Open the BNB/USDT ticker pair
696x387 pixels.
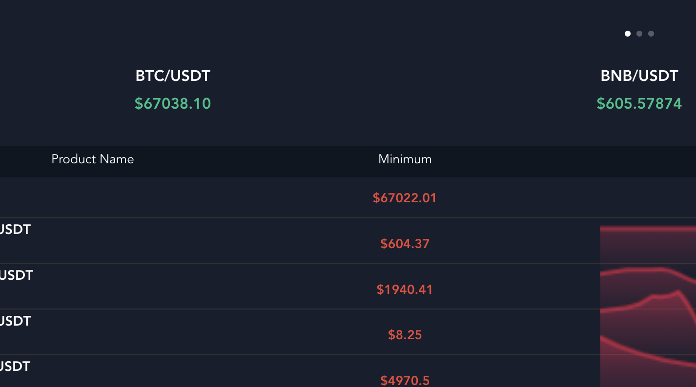tap(639, 76)
